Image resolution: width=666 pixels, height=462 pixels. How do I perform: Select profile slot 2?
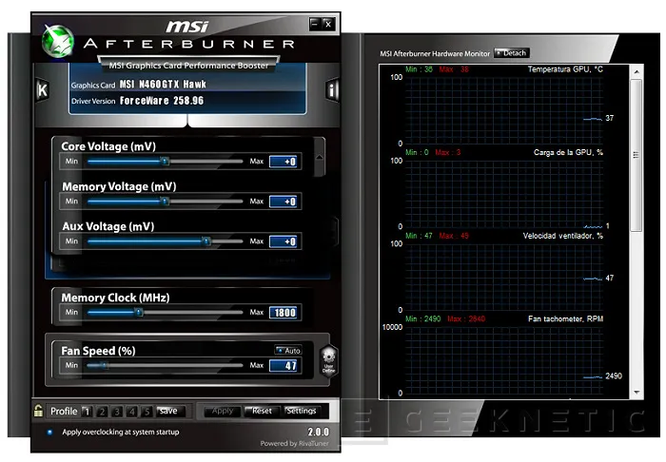coord(102,411)
